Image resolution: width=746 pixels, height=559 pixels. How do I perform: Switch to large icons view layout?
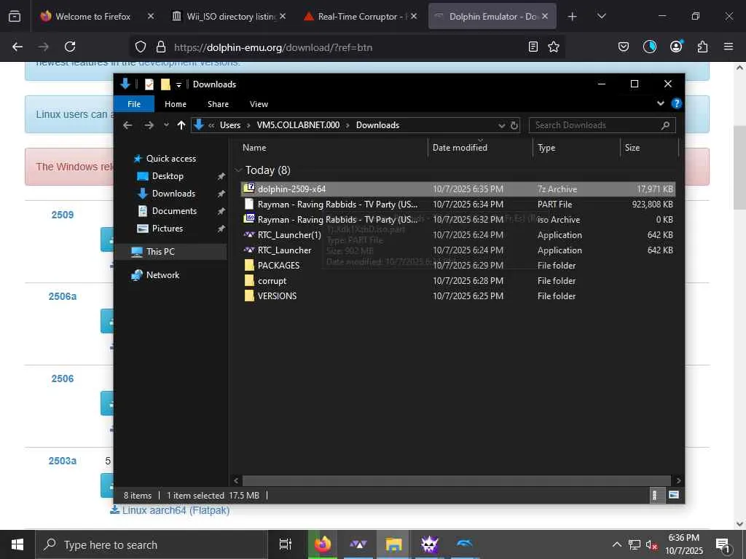[x=673, y=495]
